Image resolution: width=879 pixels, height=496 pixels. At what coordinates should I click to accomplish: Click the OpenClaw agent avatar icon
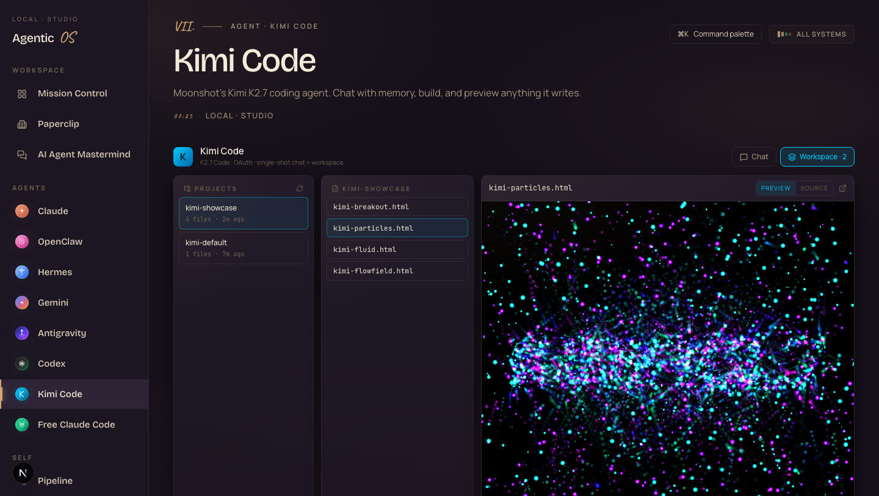tap(22, 242)
